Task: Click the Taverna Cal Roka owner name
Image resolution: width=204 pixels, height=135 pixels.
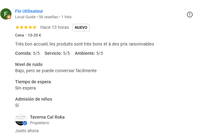Action: (x=47, y=117)
